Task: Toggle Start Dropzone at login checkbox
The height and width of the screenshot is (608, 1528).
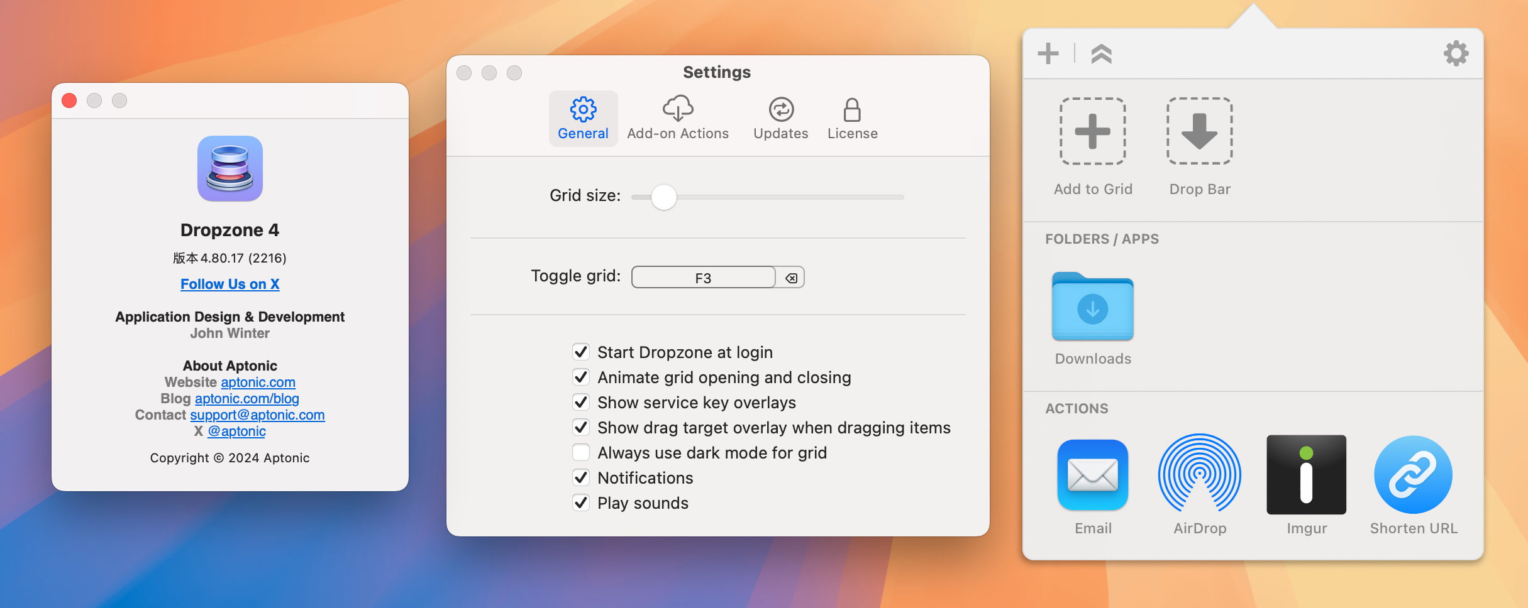Action: (581, 352)
